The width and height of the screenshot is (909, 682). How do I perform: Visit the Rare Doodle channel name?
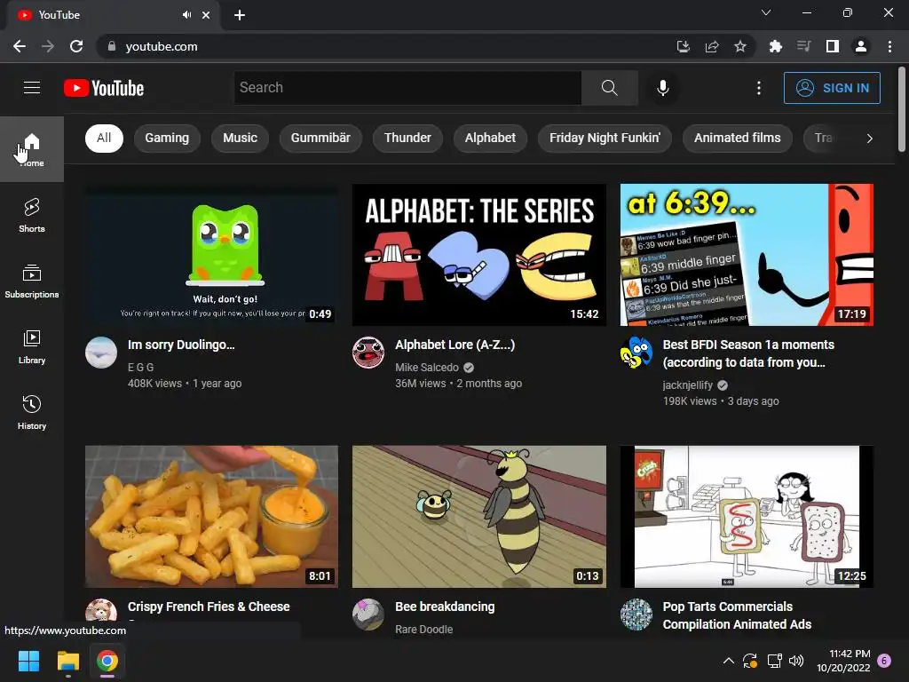[423, 630]
